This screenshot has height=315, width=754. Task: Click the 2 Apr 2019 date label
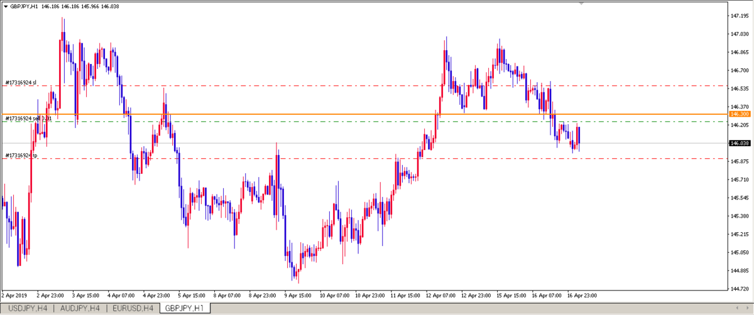[14, 295]
